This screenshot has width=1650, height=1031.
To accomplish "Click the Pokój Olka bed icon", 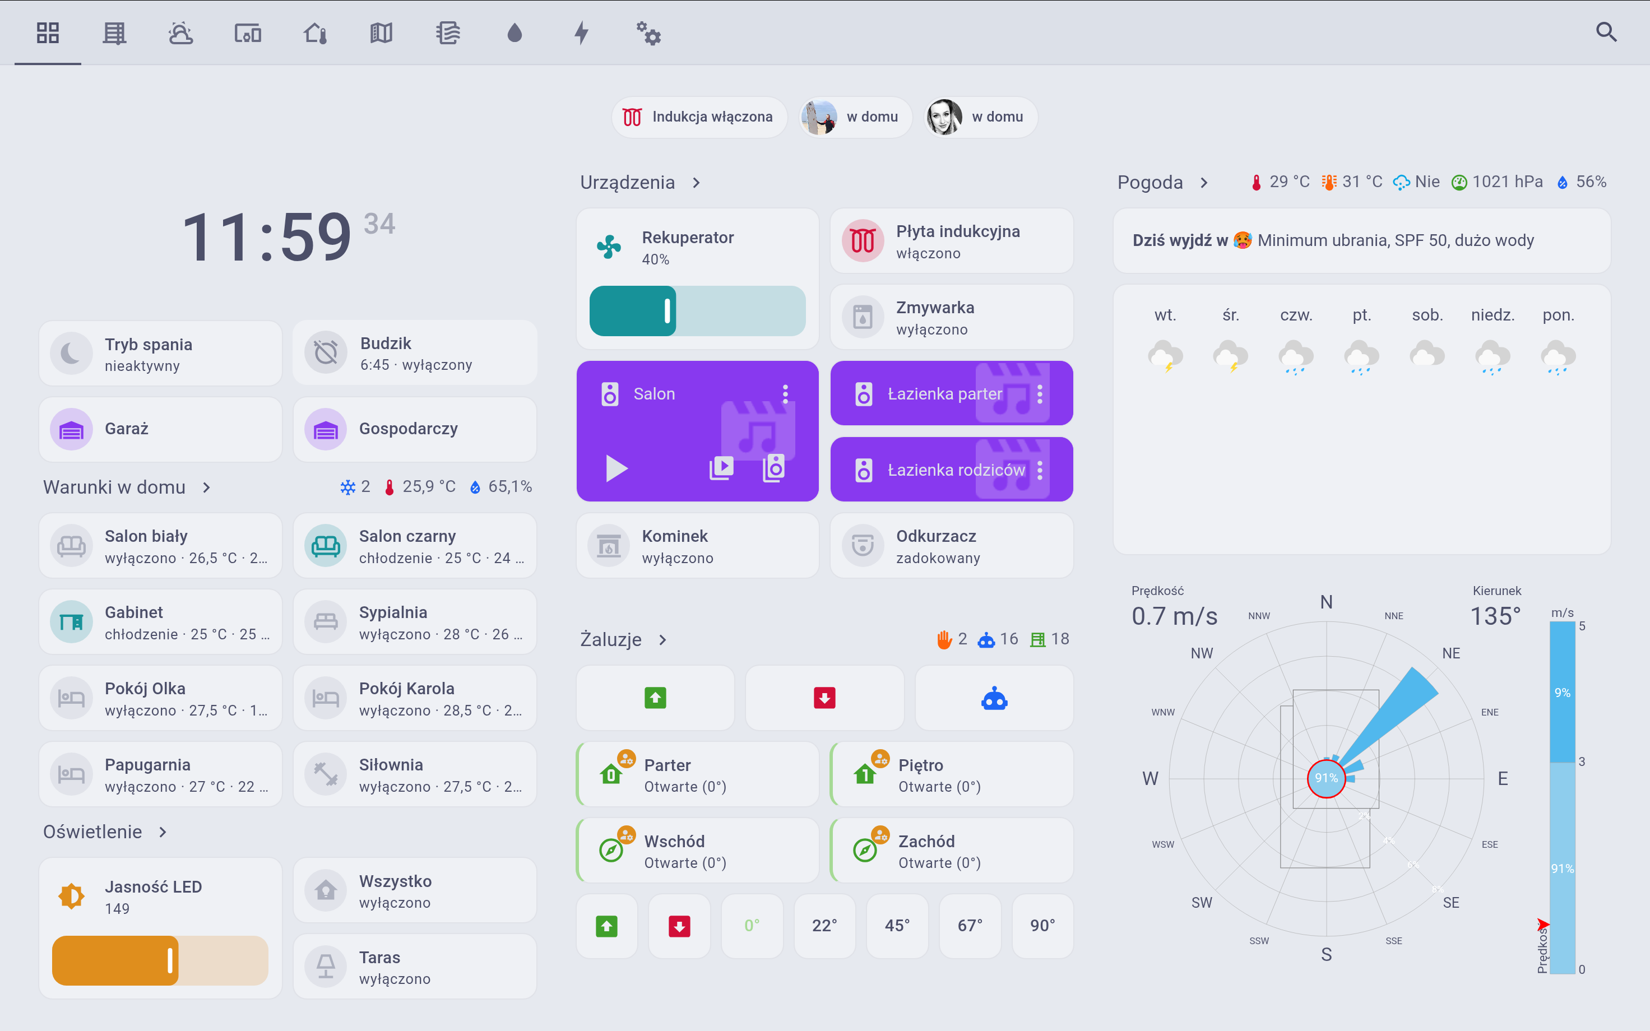I will (72, 698).
